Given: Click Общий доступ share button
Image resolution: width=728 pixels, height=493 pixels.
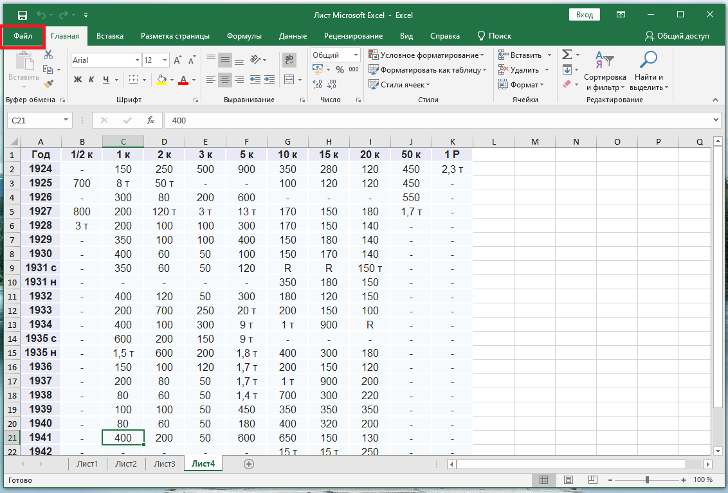Looking at the screenshot, I should (x=677, y=36).
